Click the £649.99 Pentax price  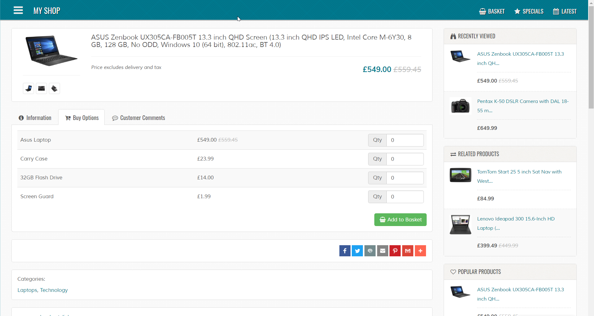pyautogui.click(x=487, y=128)
